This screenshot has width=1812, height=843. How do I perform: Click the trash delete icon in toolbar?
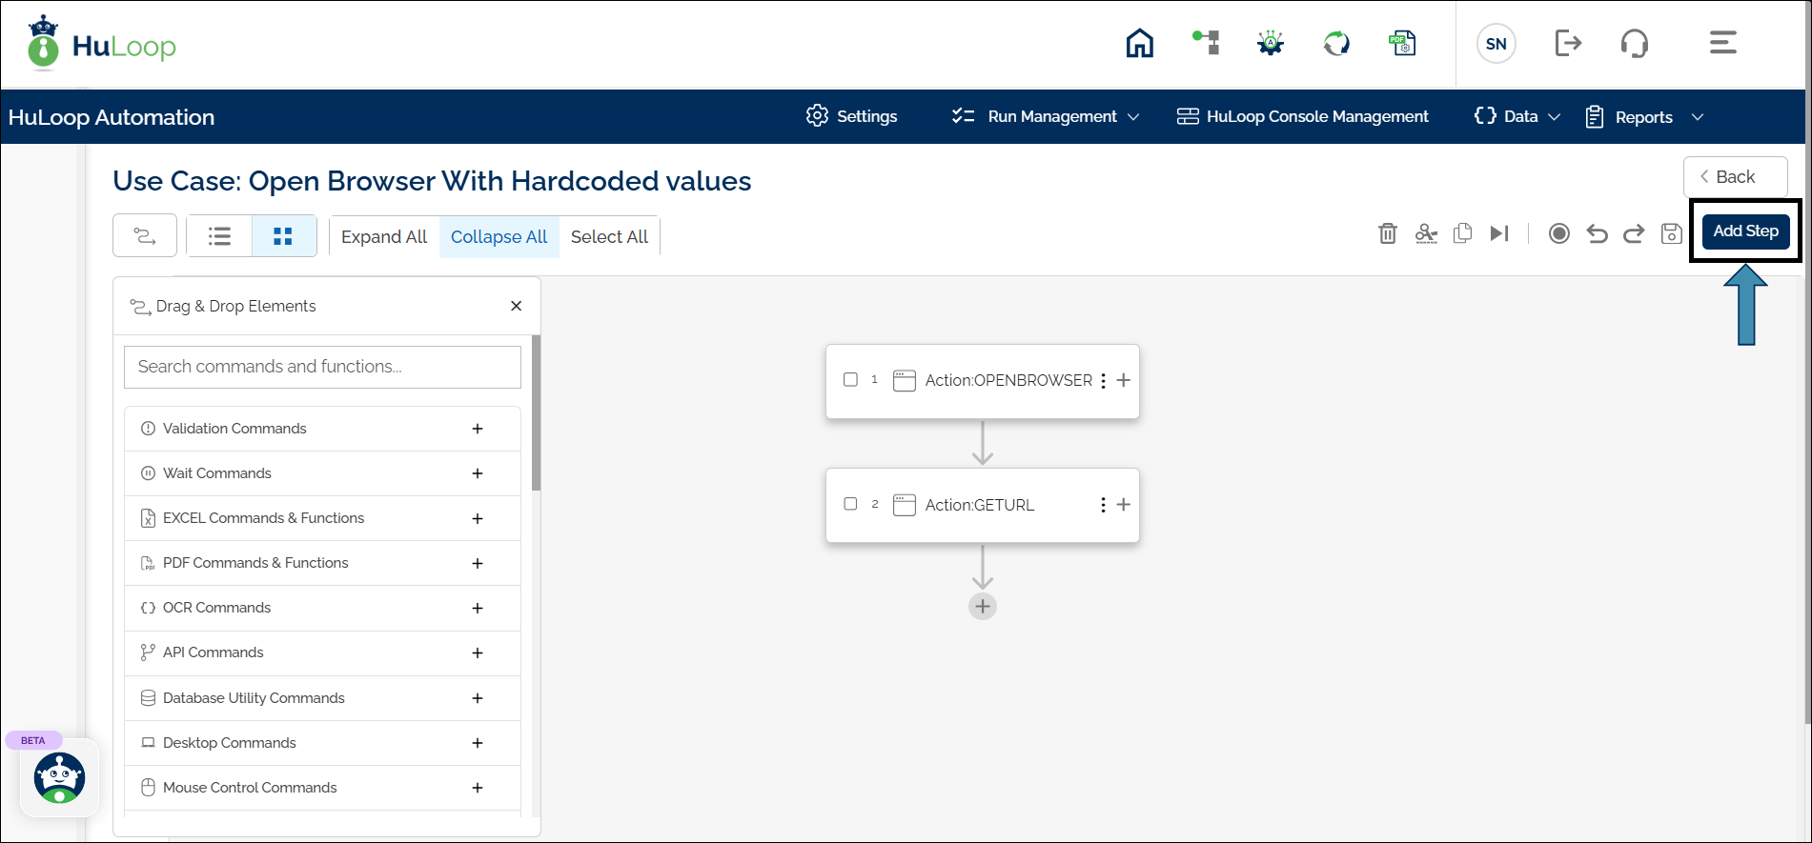click(1388, 233)
